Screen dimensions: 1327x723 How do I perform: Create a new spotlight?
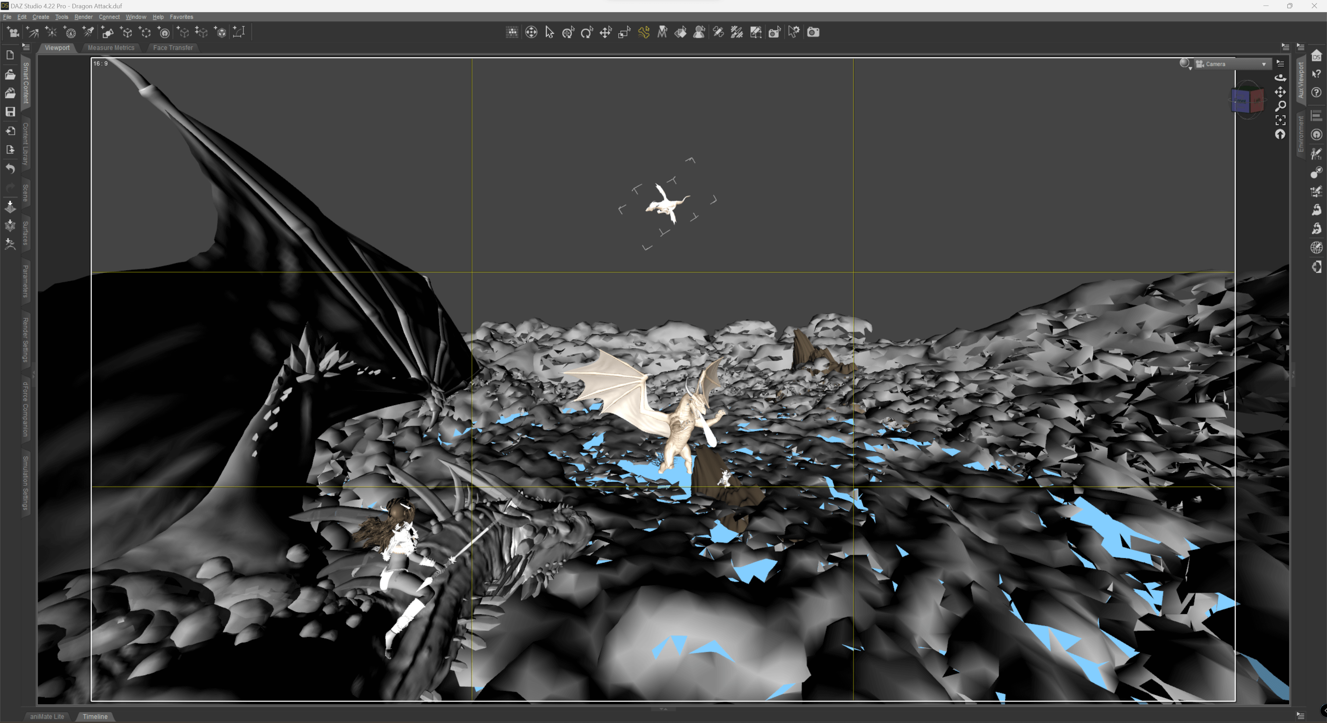coord(88,32)
